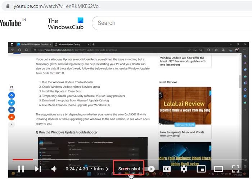Click 'Check Windows Update related Services status'
252x183 pixels.
click(71, 87)
